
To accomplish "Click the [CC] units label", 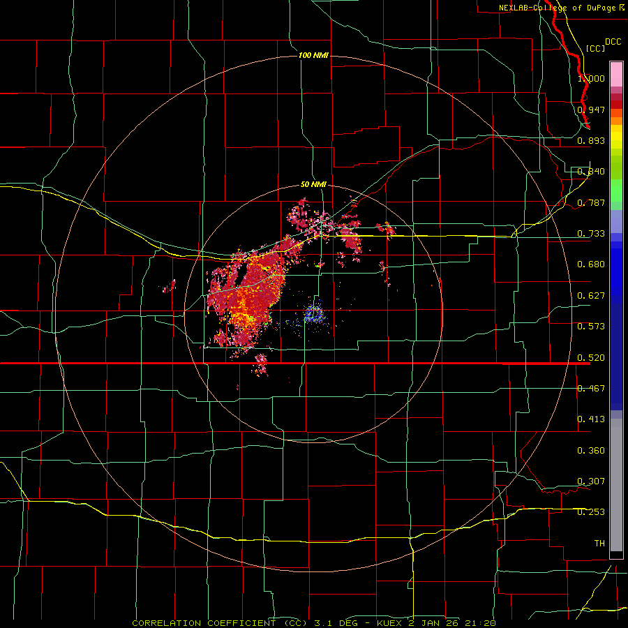I will 595,48.
